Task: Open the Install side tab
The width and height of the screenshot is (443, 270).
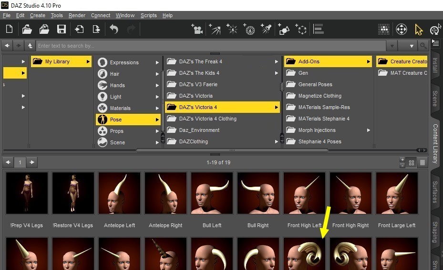Action: point(435,65)
